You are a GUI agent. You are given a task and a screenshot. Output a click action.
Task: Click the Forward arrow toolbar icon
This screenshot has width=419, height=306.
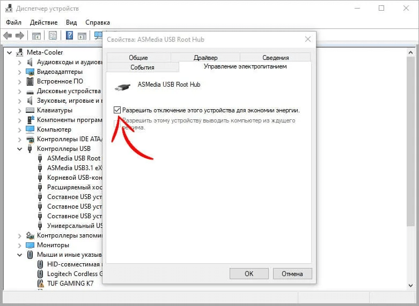[x=20, y=36]
